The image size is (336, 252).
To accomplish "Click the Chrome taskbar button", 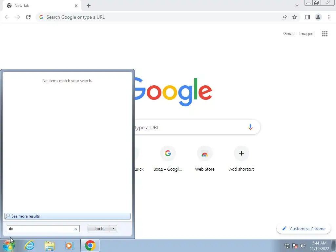I will pyautogui.click(x=90, y=245).
